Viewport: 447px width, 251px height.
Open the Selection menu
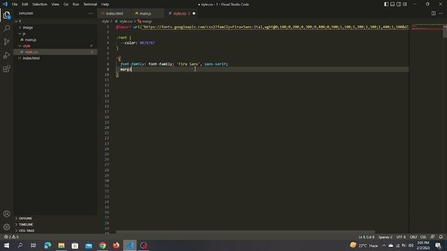[40, 4]
